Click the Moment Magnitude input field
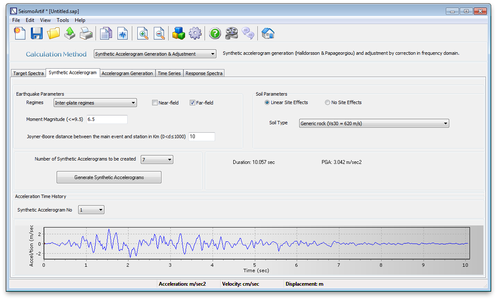 pos(107,120)
